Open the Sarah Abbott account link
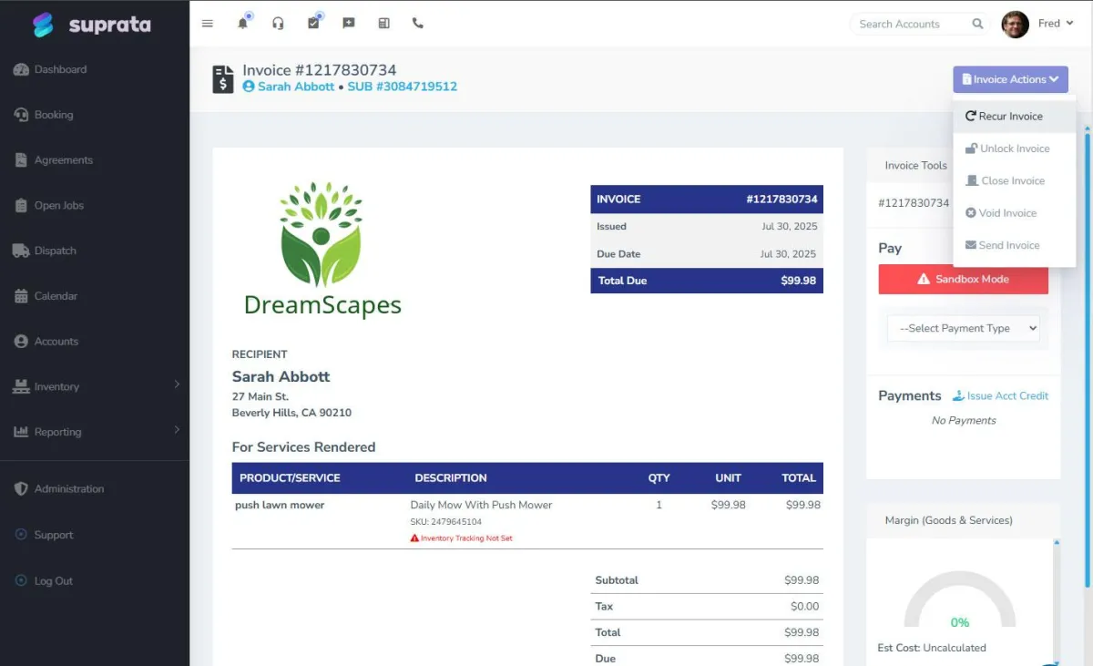This screenshot has height=666, width=1093. pyautogui.click(x=295, y=87)
